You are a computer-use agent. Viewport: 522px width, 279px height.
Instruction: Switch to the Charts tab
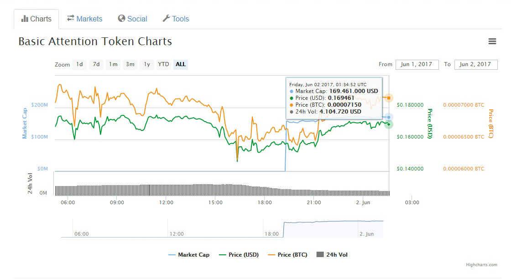(x=37, y=19)
